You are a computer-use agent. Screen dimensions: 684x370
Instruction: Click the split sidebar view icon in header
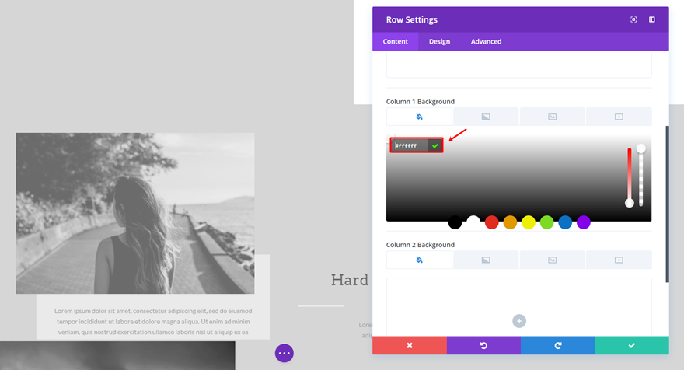click(651, 19)
